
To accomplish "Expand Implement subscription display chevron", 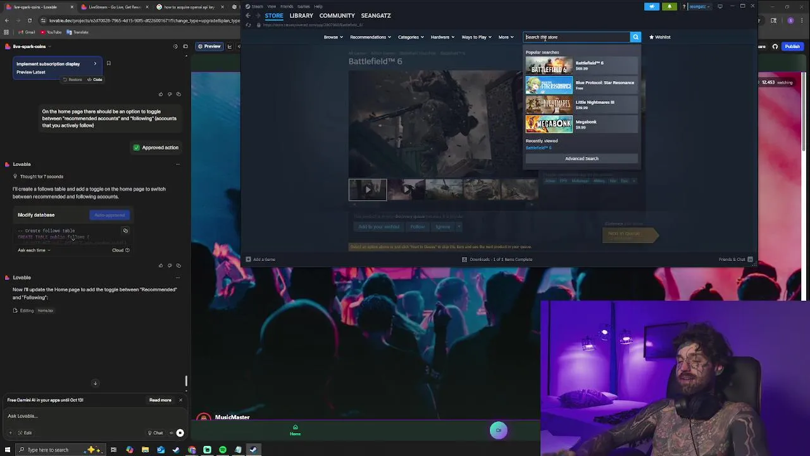I will (95, 63).
